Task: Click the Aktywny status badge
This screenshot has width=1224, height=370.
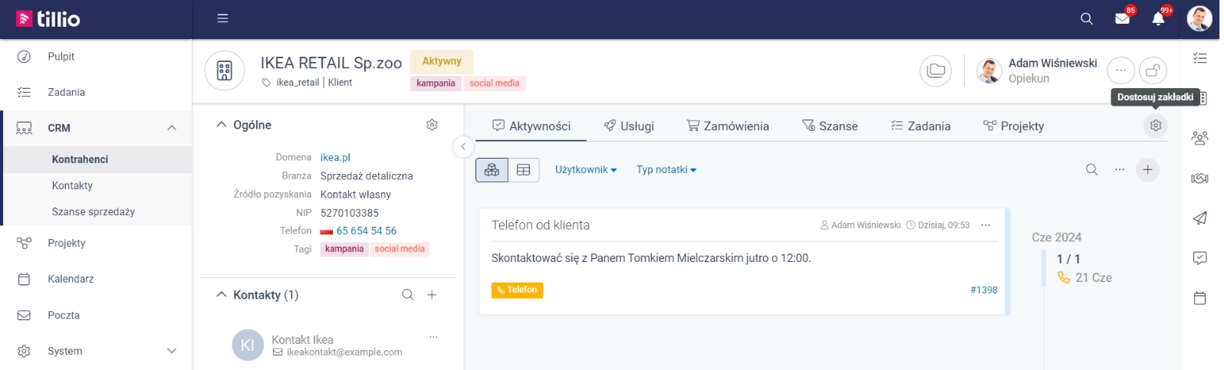Action: (x=442, y=61)
